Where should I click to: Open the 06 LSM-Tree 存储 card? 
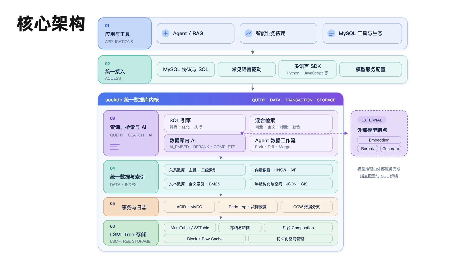click(131, 233)
